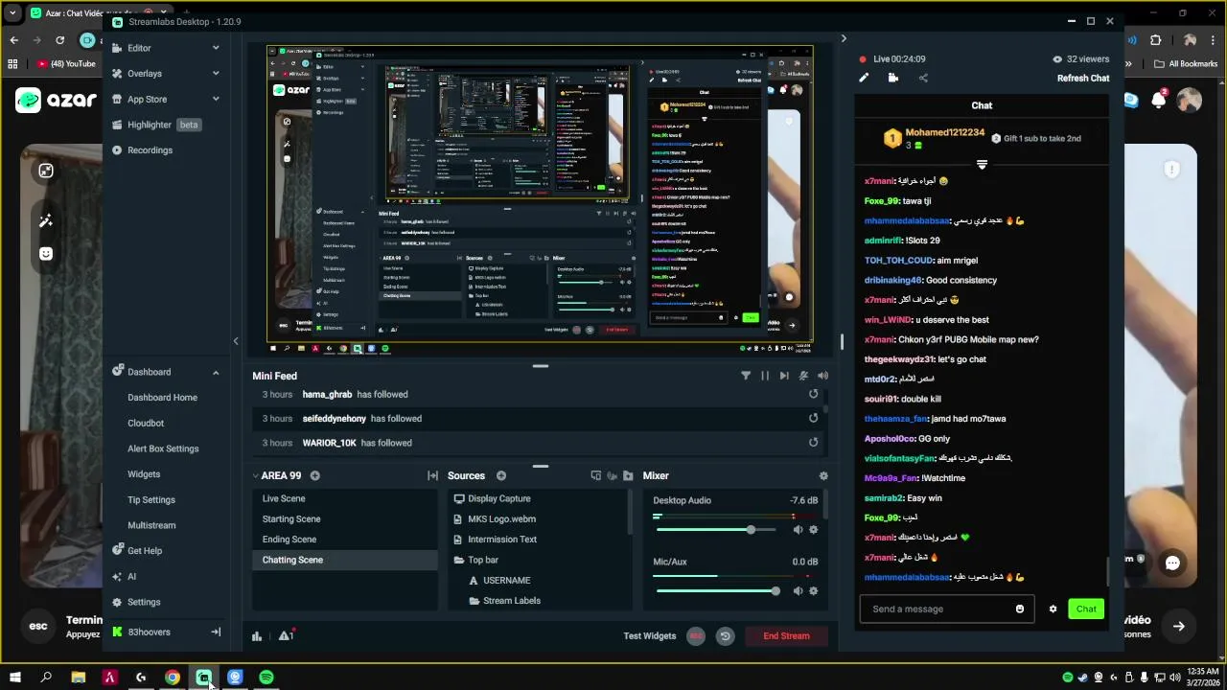Open the 83hoovers account entry
Viewport: 1227px width, 690px height.
point(149,632)
